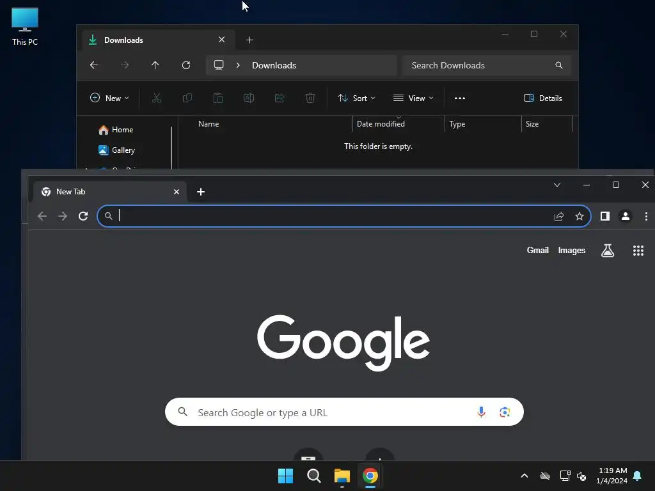Open the notification bell in the taskbar
The height and width of the screenshot is (491, 655).
click(x=638, y=476)
